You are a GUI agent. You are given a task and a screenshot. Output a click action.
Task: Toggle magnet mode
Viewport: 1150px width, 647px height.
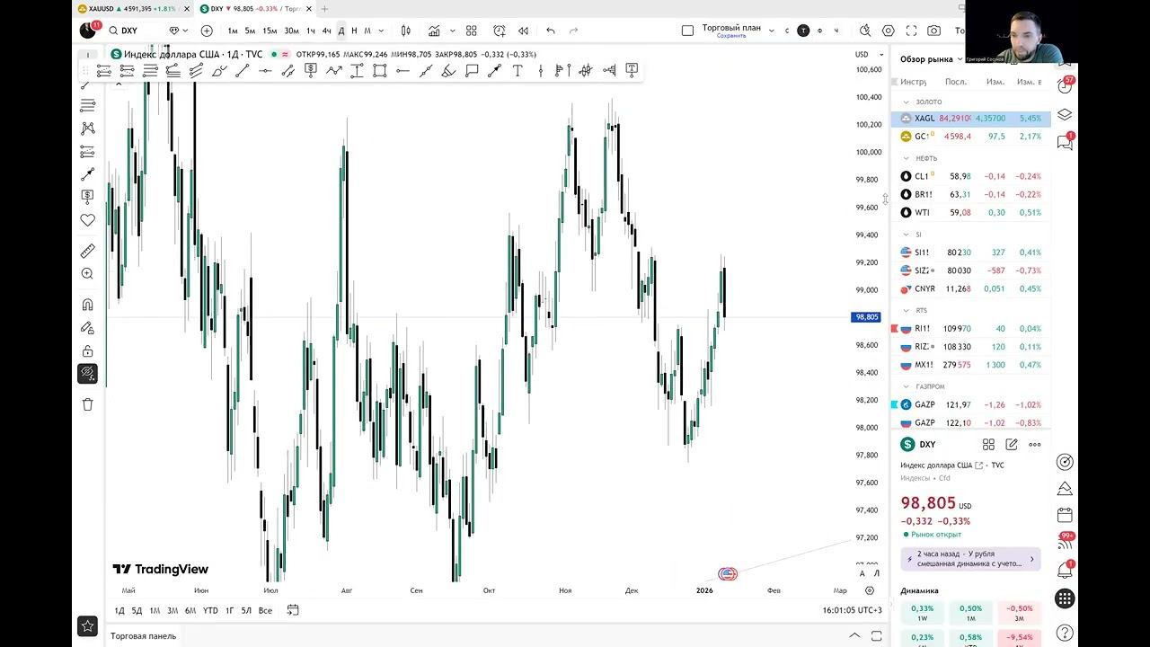pos(87,305)
